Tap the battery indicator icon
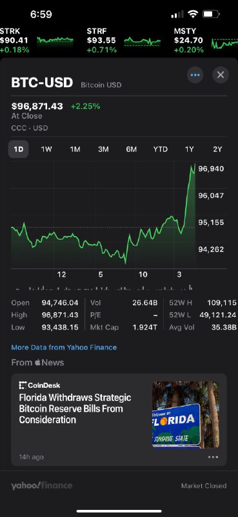Image resolution: width=238 pixels, height=517 pixels. (x=212, y=14)
